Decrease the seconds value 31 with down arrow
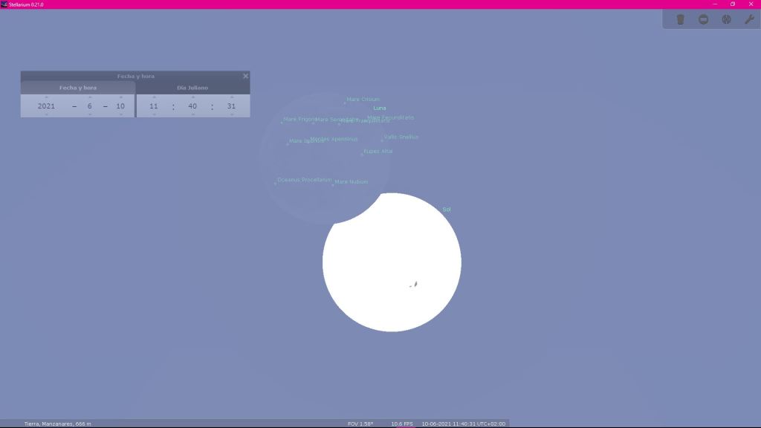Screen dimensions: 761x428 pyautogui.click(x=231, y=114)
